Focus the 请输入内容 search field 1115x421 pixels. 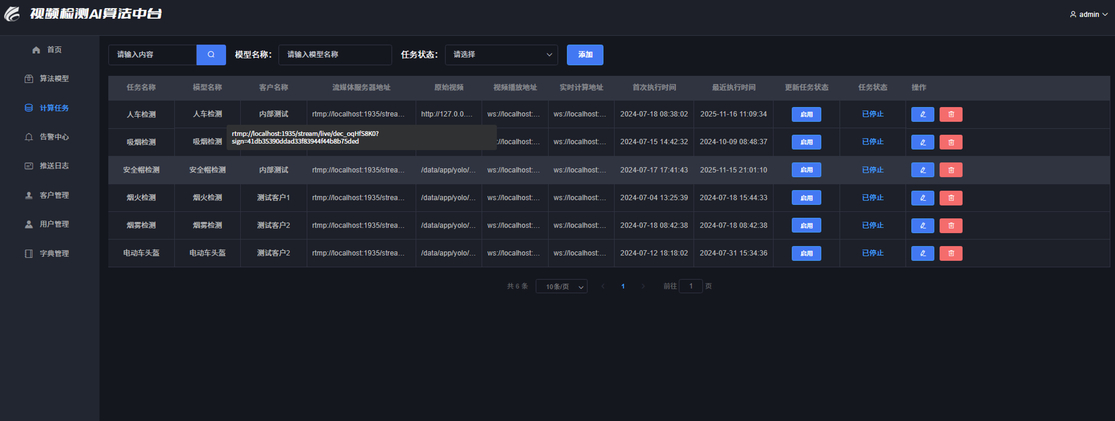(x=152, y=55)
